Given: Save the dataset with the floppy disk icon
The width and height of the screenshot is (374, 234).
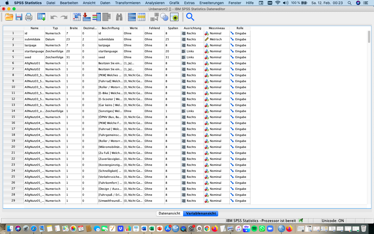Looking at the screenshot, I should [x=19, y=17].
